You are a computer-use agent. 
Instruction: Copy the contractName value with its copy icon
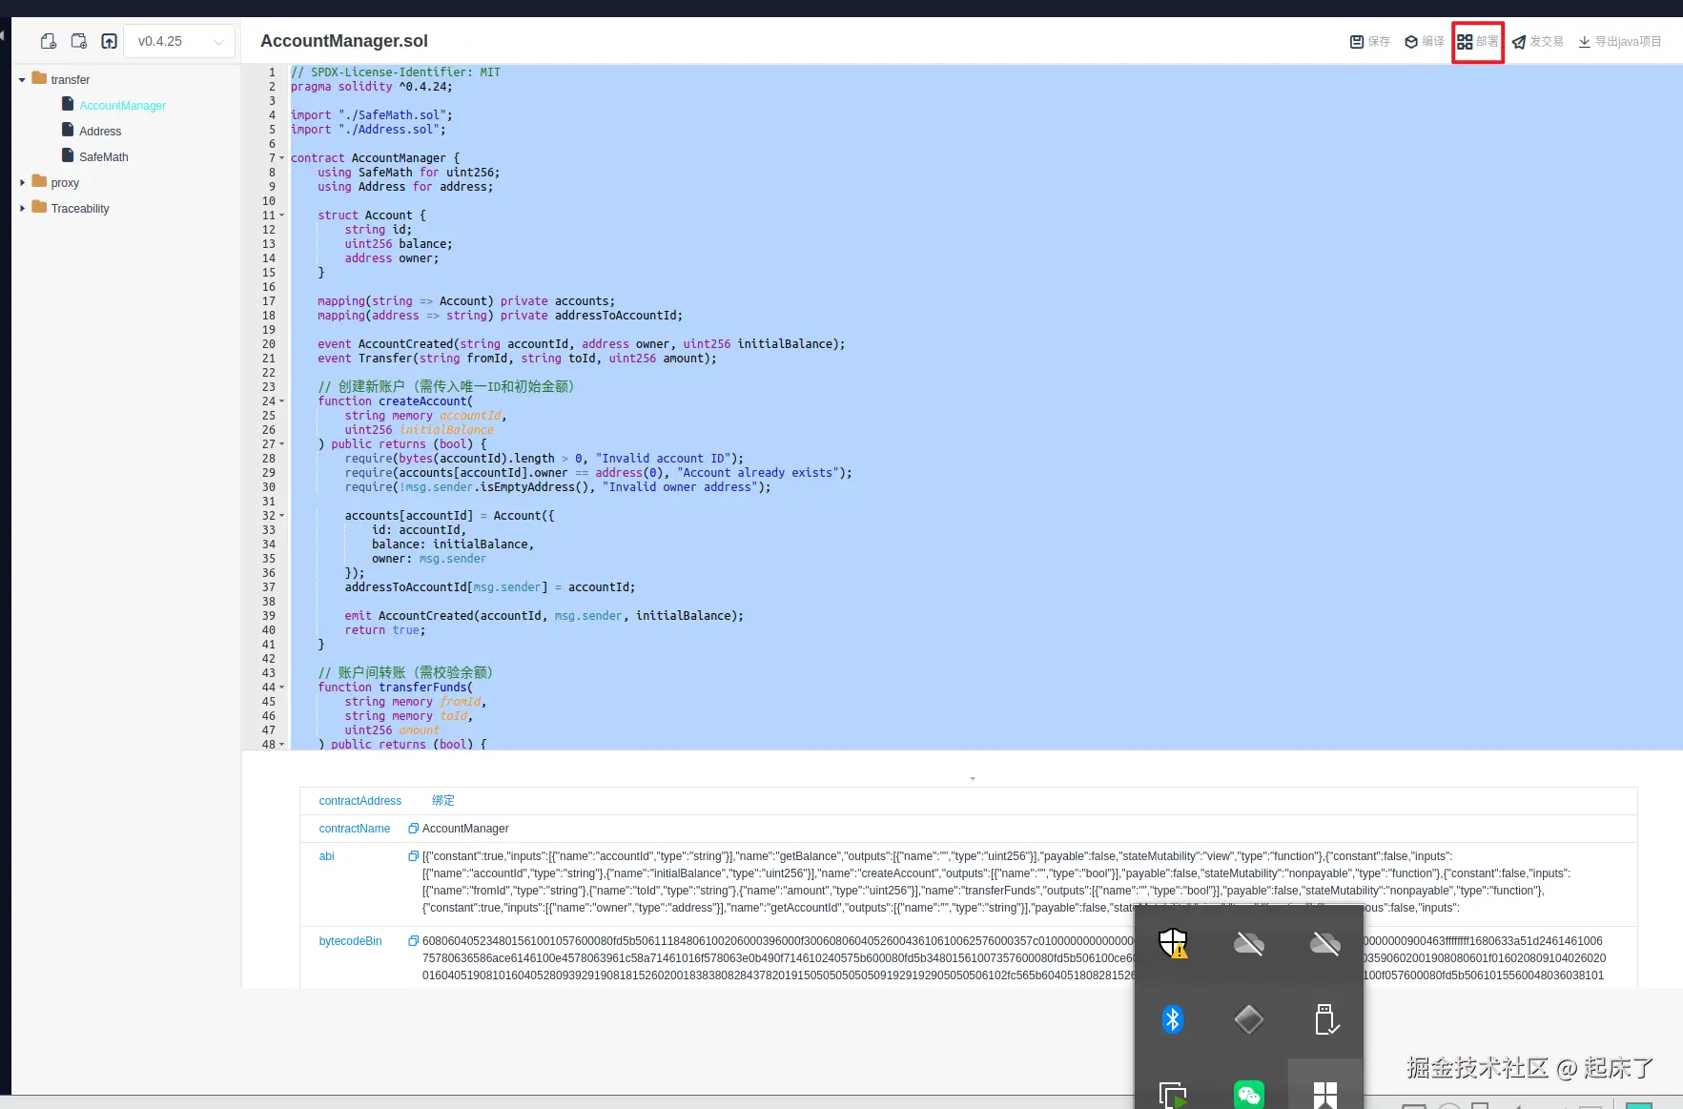tap(414, 829)
